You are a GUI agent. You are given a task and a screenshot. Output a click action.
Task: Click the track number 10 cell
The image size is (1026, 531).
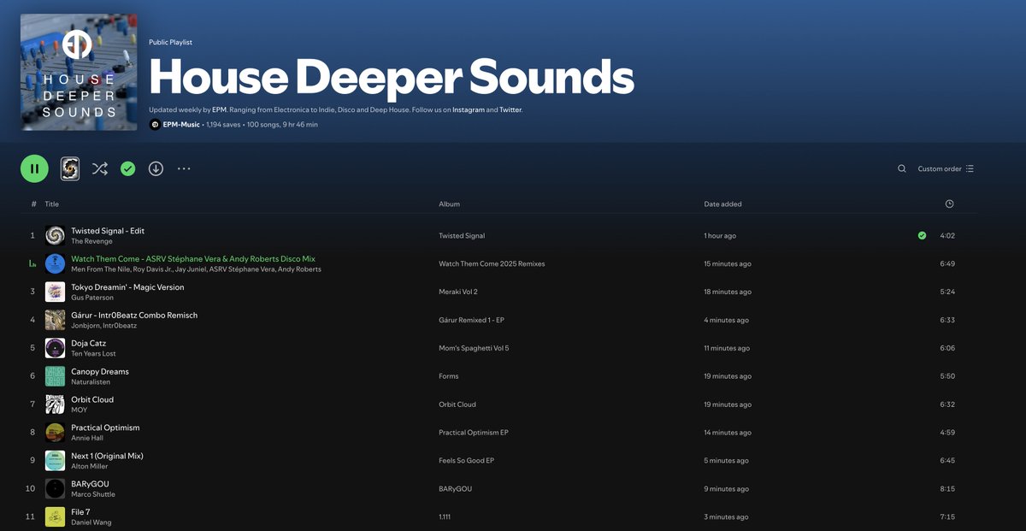click(31, 489)
